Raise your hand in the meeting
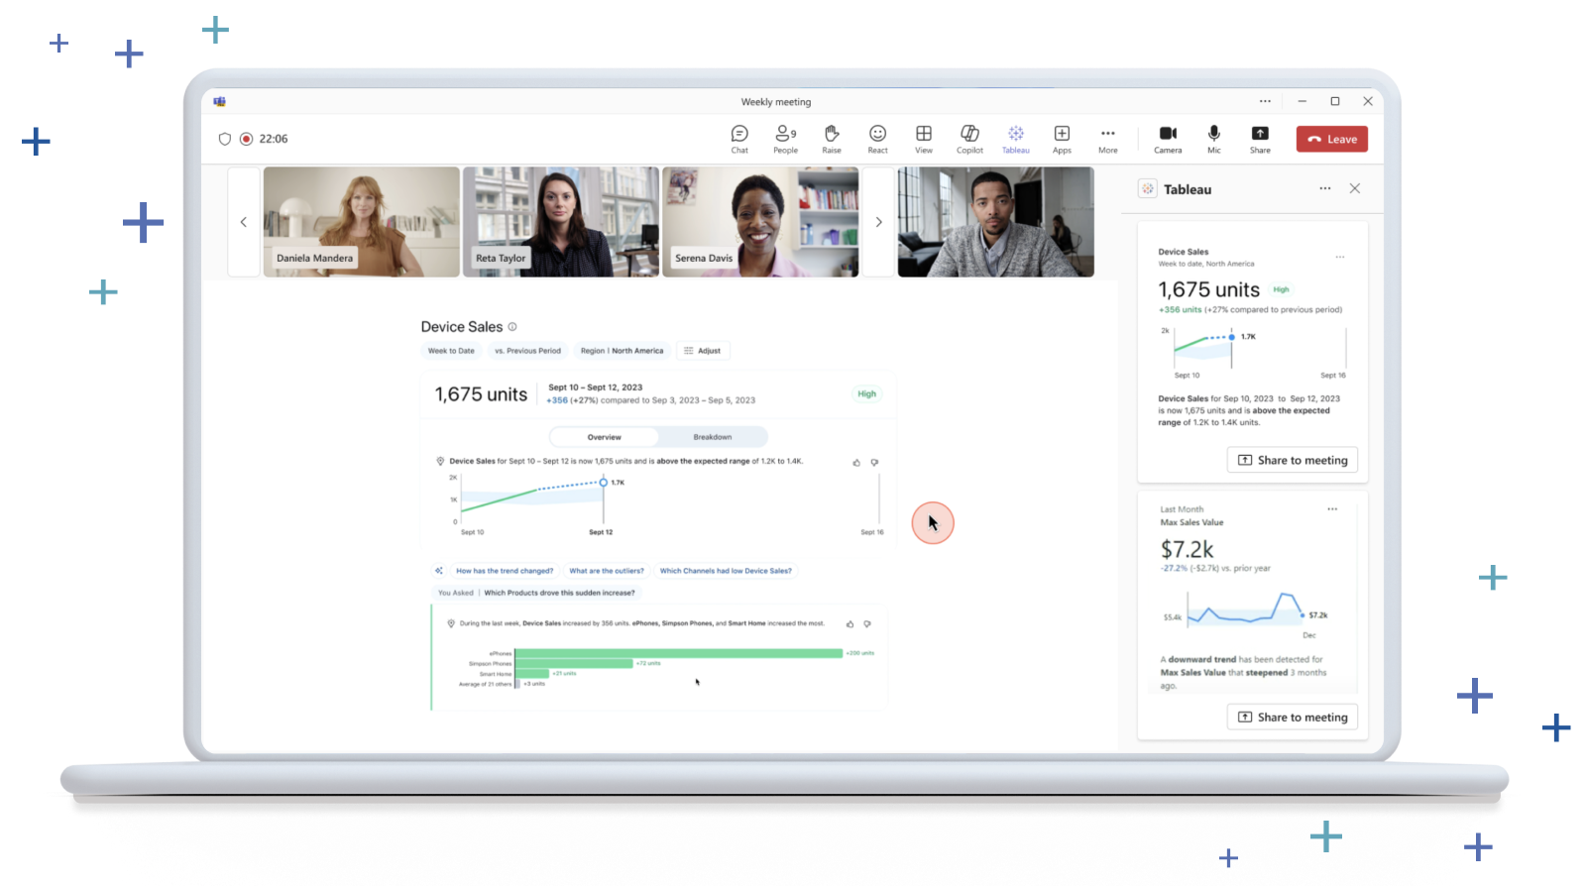The image size is (1586, 886). coord(832,139)
